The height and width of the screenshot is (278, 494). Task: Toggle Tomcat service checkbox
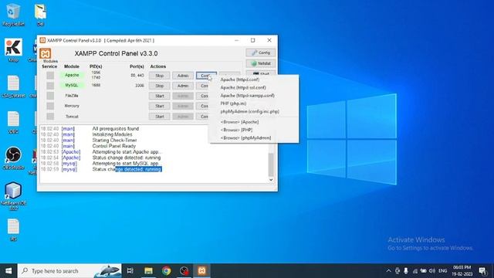tap(50, 117)
